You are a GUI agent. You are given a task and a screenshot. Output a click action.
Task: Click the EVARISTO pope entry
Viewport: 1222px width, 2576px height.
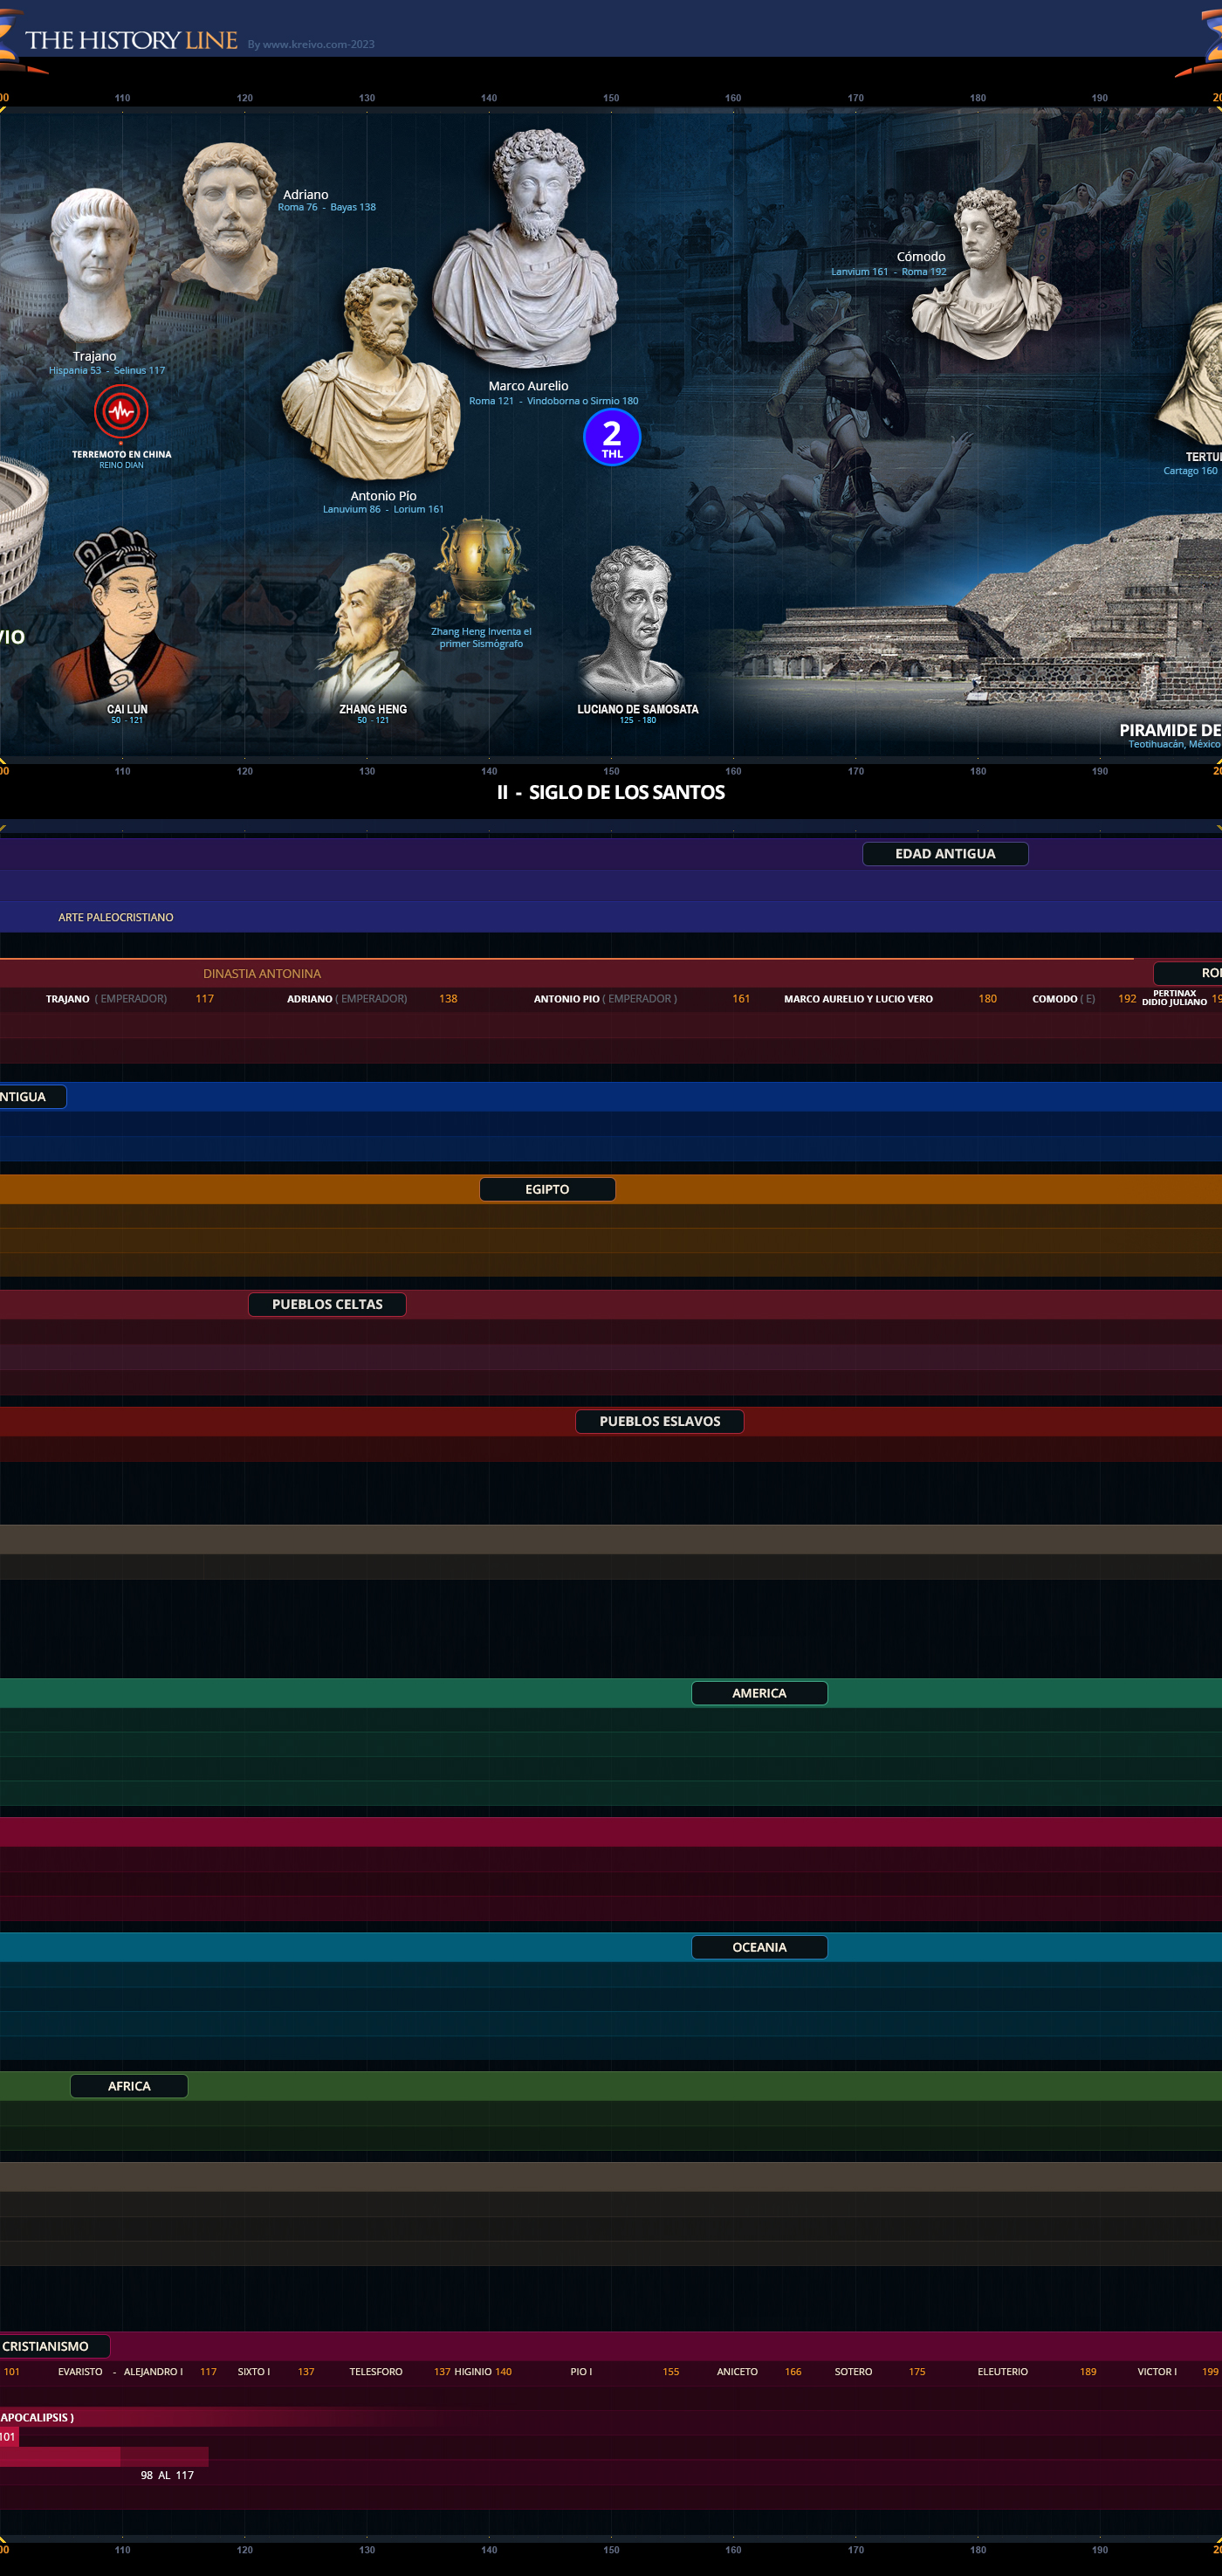pos(80,2372)
